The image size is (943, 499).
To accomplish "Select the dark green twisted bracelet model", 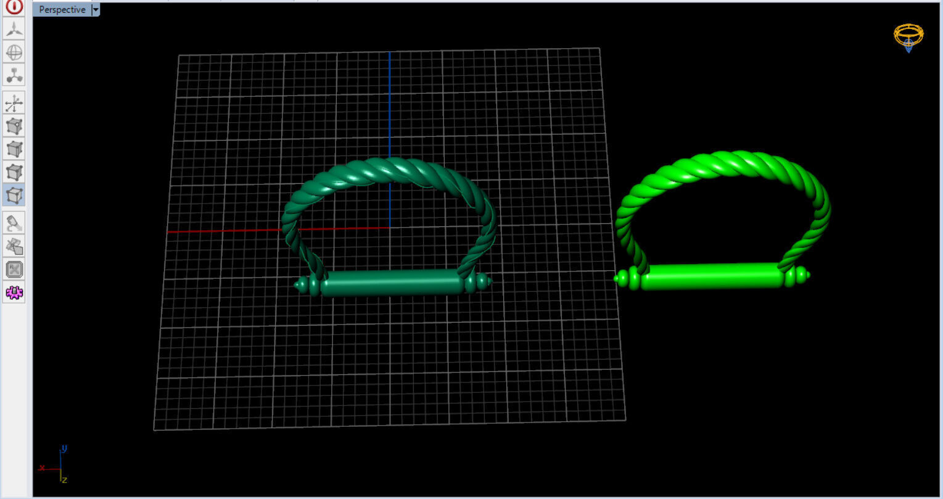I will pyautogui.click(x=392, y=283).
